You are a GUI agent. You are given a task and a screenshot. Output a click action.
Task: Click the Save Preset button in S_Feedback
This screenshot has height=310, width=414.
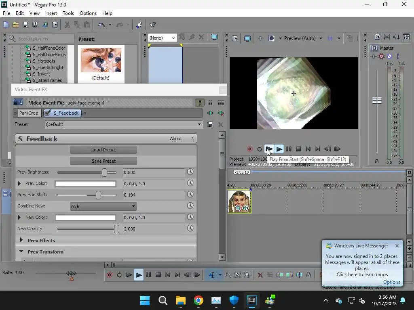pos(103,161)
